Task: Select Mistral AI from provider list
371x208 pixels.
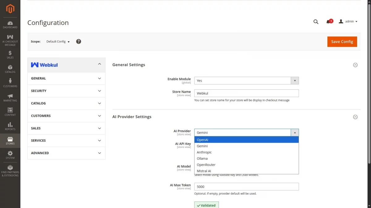Action: (246, 171)
